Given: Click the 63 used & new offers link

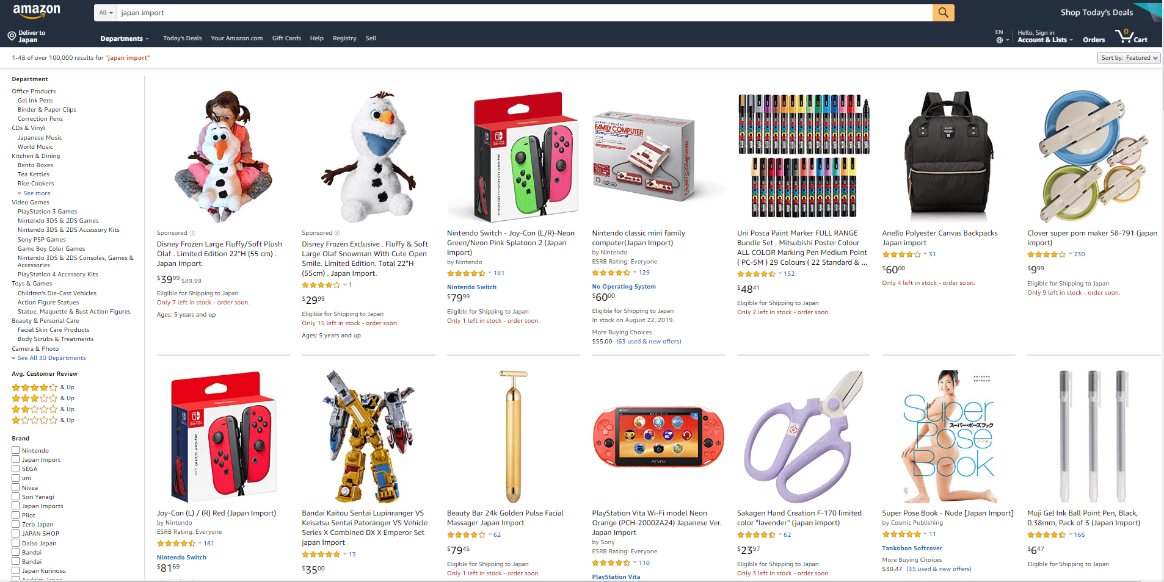Looking at the screenshot, I should (x=649, y=342).
